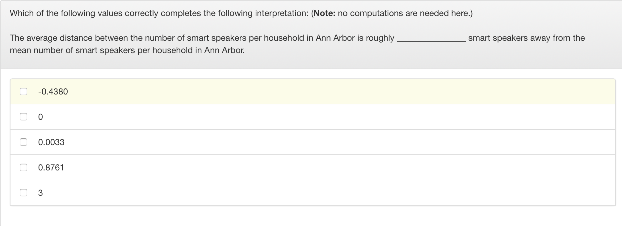Screen dimensions: 622x226
Task: Tick the checkbox next to 0
Action: [x=23, y=117]
